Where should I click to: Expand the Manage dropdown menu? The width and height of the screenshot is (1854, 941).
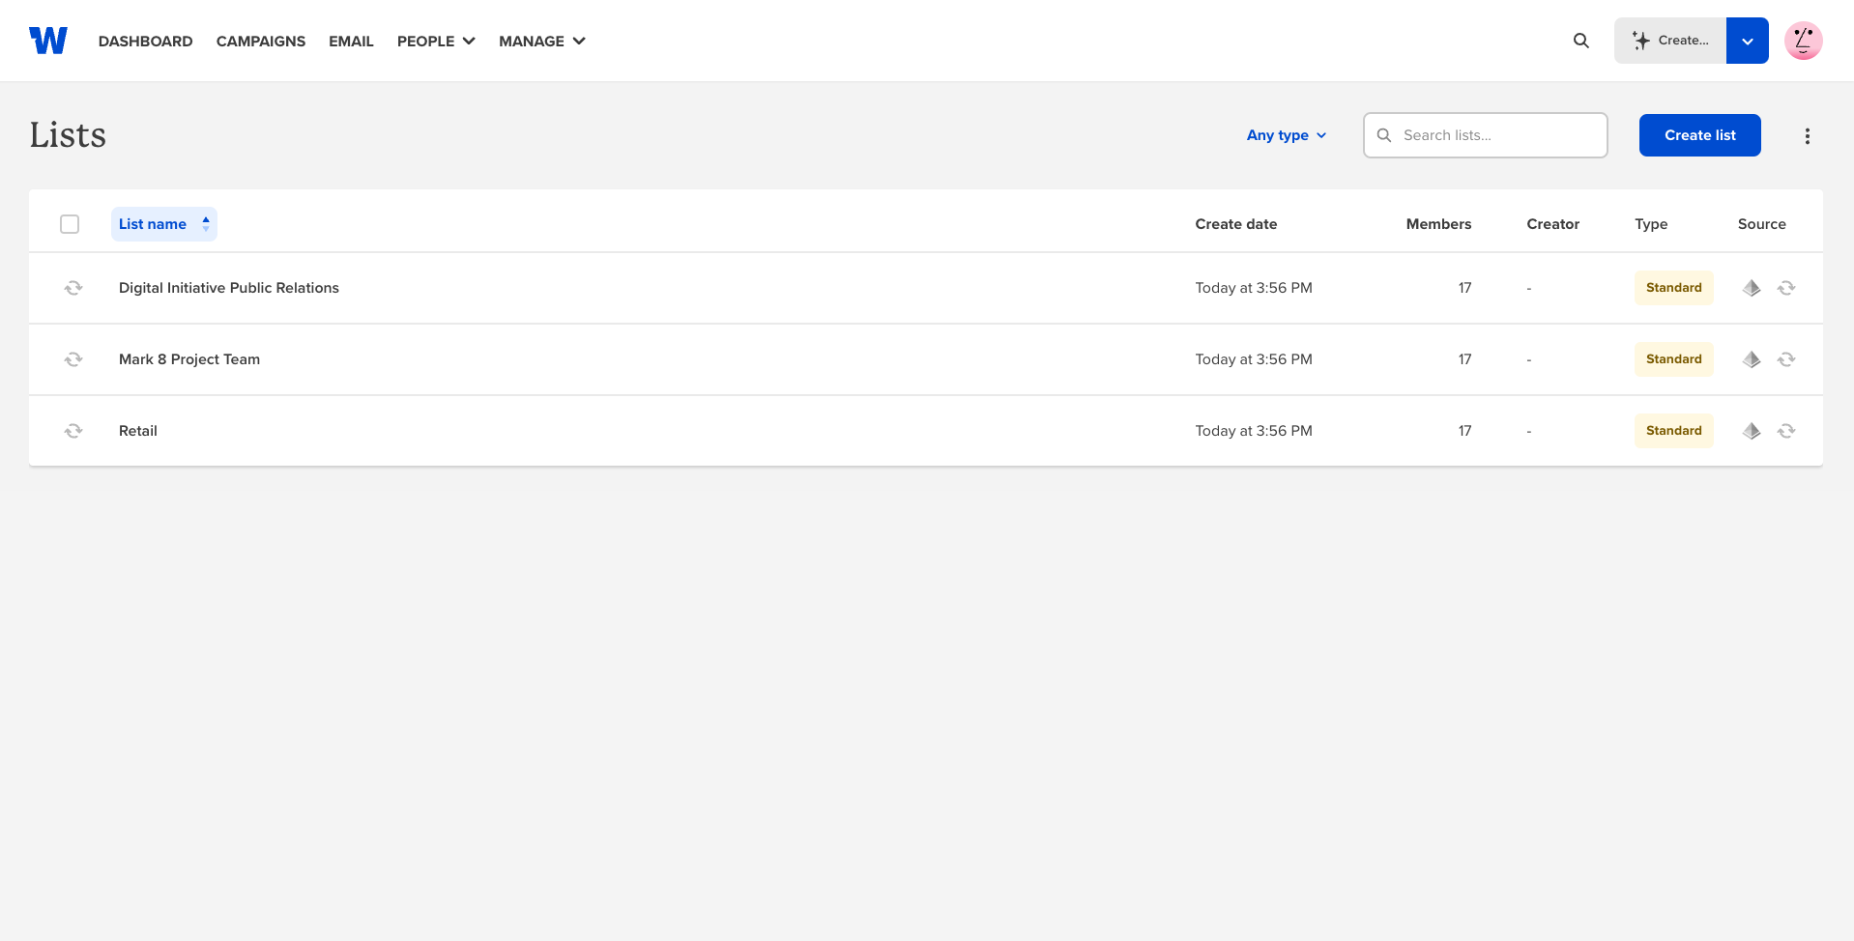tap(541, 41)
